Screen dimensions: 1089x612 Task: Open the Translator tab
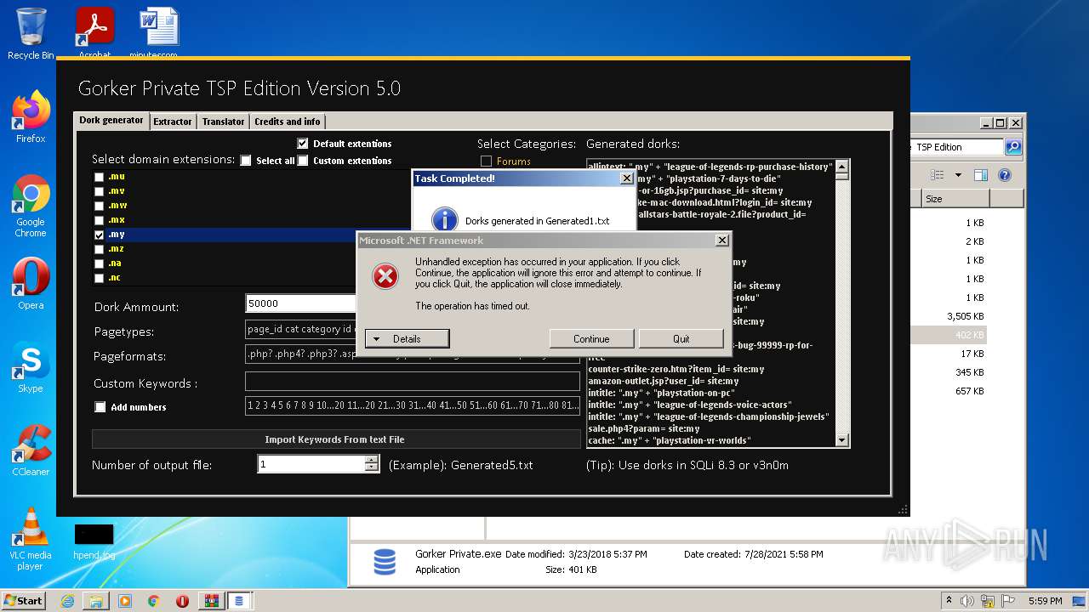pyautogui.click(x=224, y=122)
